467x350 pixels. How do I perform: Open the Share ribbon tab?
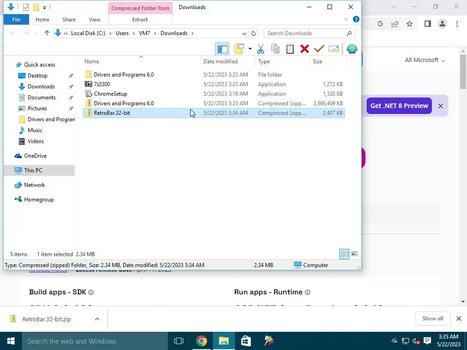click(69, 20)
